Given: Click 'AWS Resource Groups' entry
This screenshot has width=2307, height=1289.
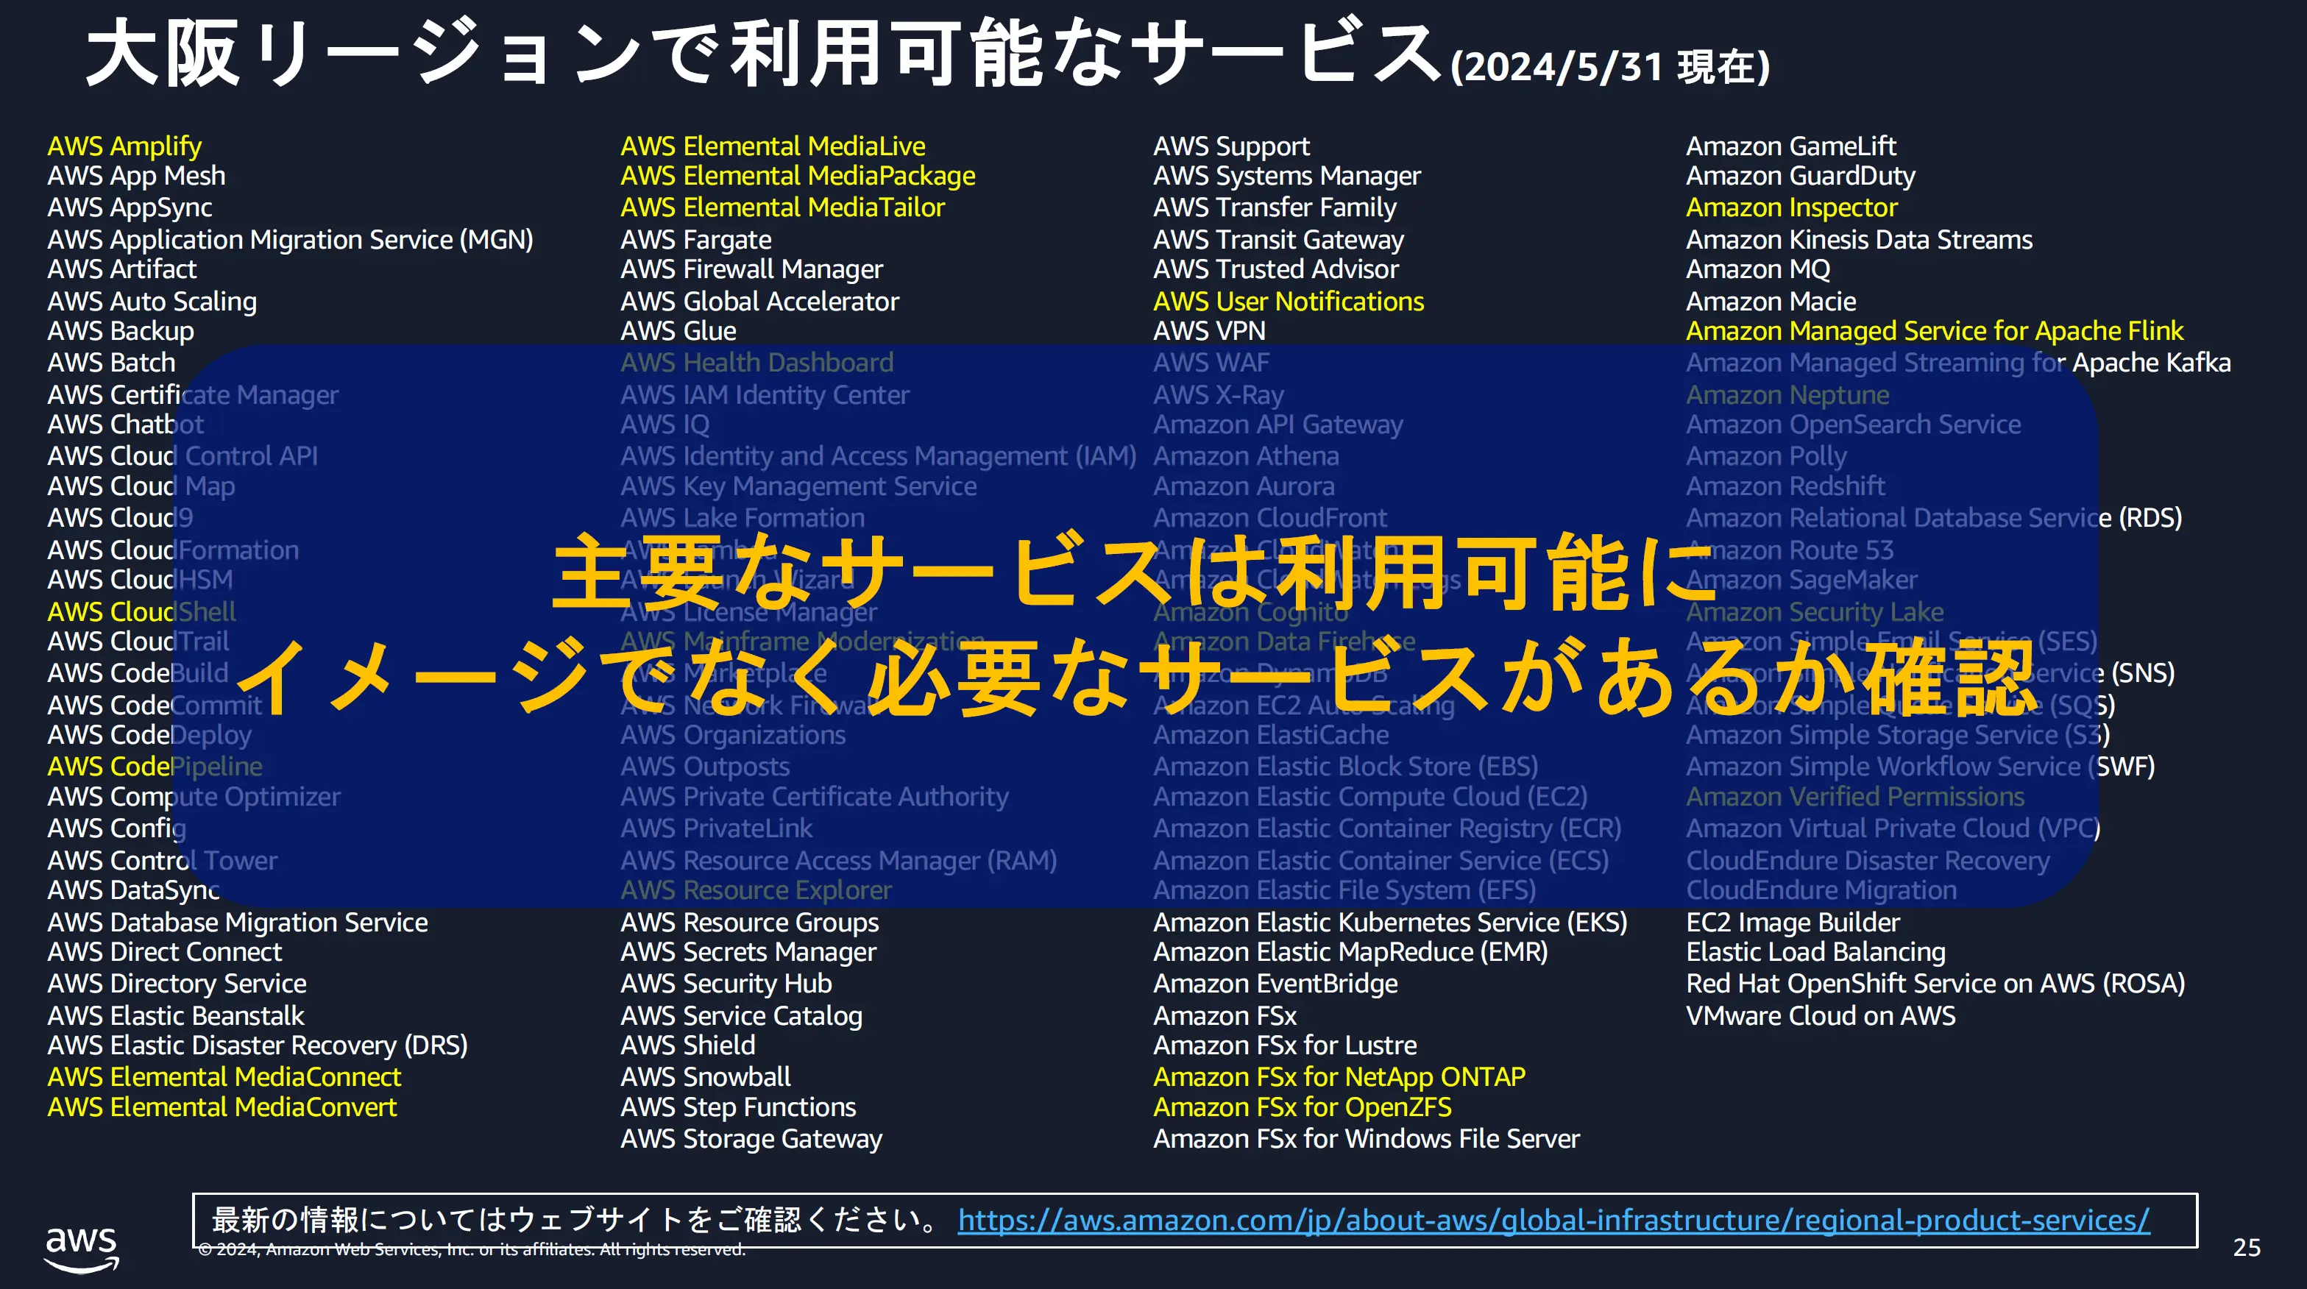Looking at the screenshot, I should click(x=750, y=923).
